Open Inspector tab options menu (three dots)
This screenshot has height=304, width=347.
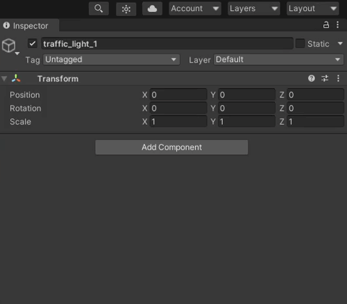click(x=338, y=24)
